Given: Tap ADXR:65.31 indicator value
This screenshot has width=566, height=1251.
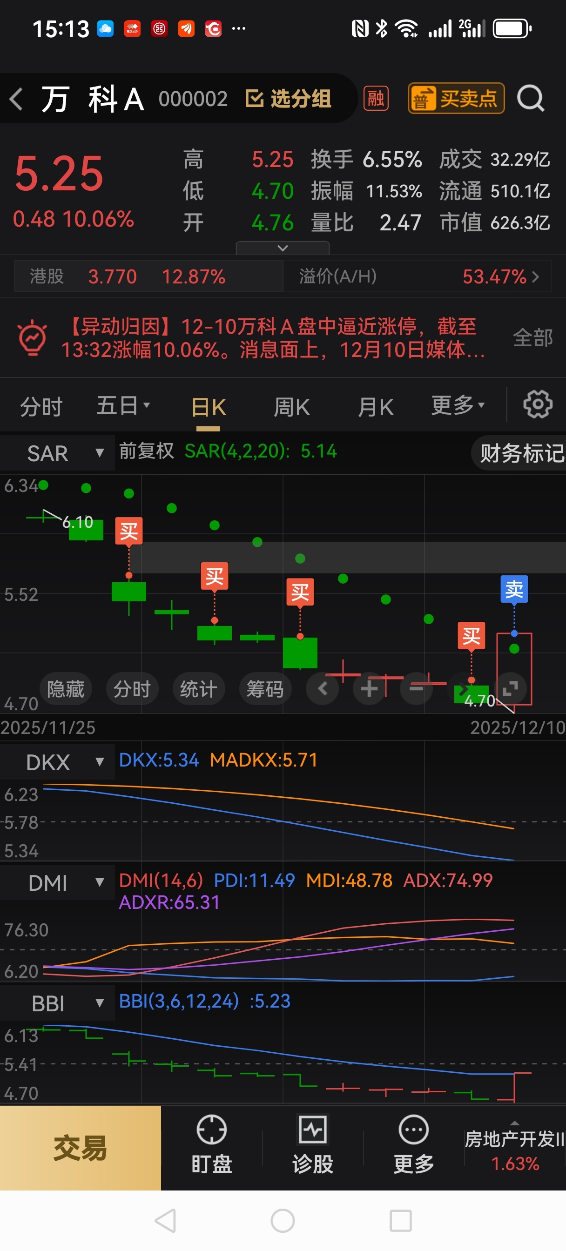Looking at the screenshot, I should pos(169,903).
